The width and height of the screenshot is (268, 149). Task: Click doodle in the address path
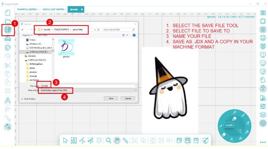coord(47,30)
